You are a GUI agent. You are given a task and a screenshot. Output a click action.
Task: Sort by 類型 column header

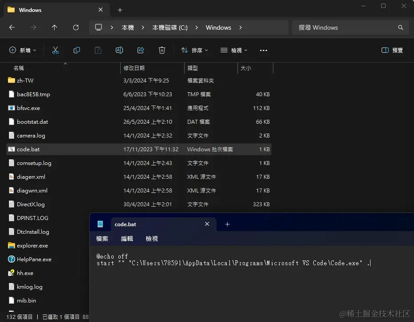(193, 68)
